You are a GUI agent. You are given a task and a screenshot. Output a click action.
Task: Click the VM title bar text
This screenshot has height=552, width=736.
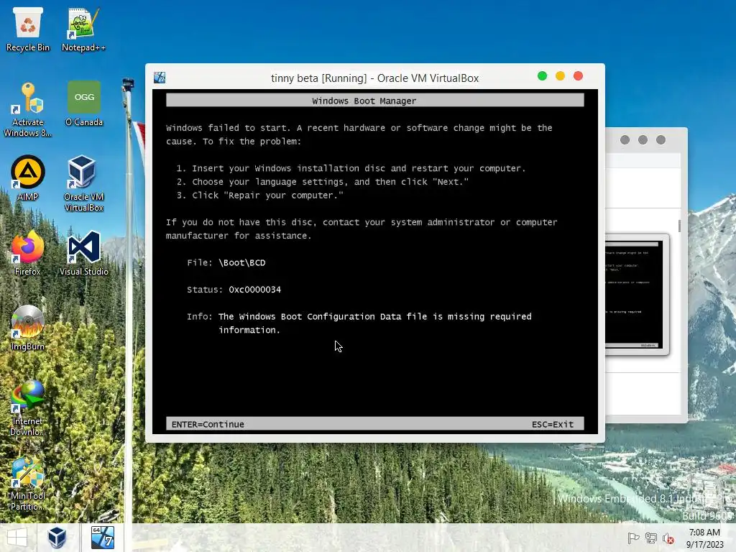point(374,78)
